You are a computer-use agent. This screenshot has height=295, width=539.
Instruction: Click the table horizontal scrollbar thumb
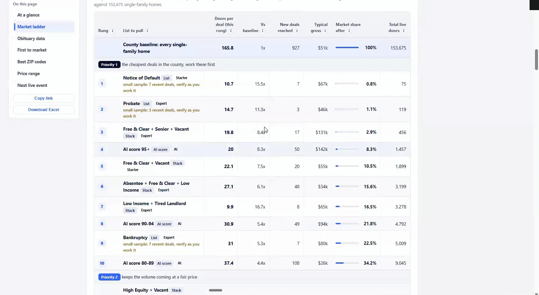pyautogui.click(x=216, y=290)
